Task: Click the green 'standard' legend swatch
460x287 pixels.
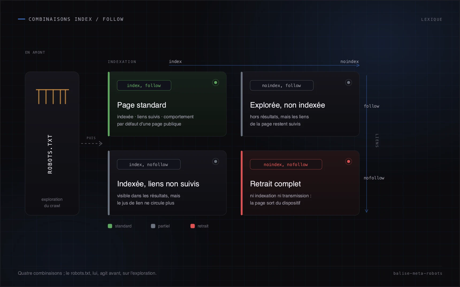Action: coord(110,226)
